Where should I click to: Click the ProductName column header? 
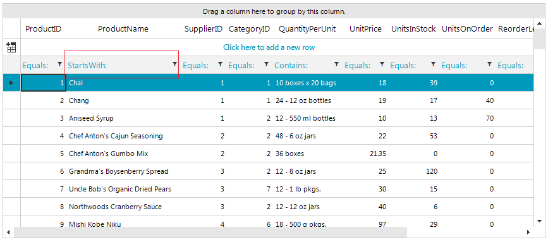[x=123, y=29]
